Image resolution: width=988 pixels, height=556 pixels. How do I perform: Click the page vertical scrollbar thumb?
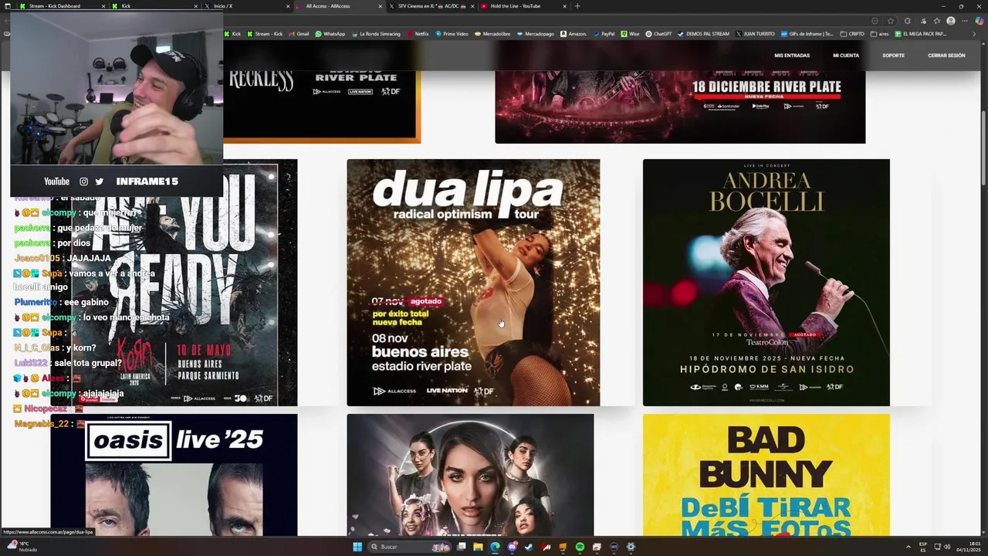pyautogui.click(x=983, y=148)
